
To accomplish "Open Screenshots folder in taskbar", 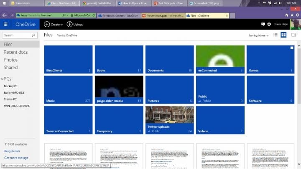I will (26, 3).
